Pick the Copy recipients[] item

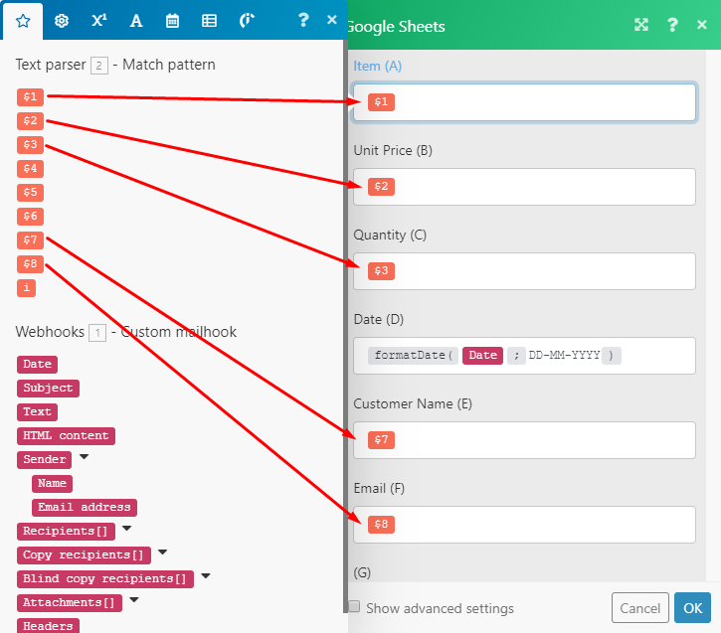coord(84,555)
